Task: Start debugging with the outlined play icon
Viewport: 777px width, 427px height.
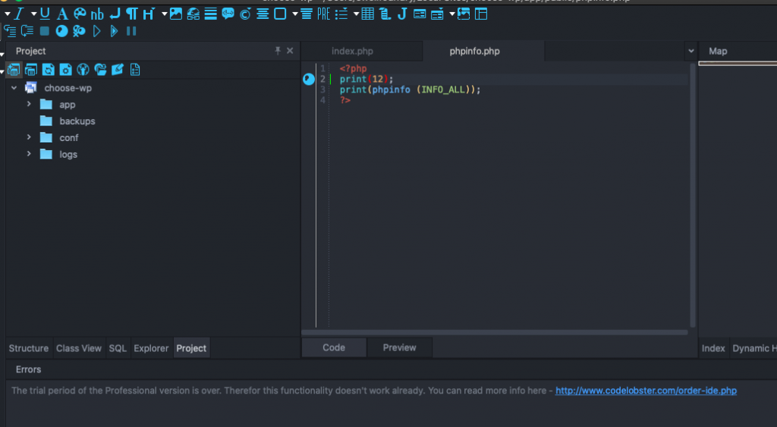Action: (x=97, y=31)
